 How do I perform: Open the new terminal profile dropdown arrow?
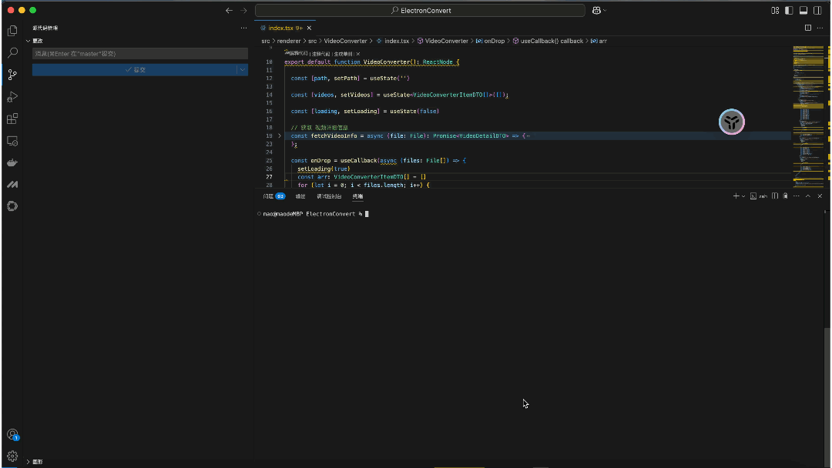tap(743, 196)
